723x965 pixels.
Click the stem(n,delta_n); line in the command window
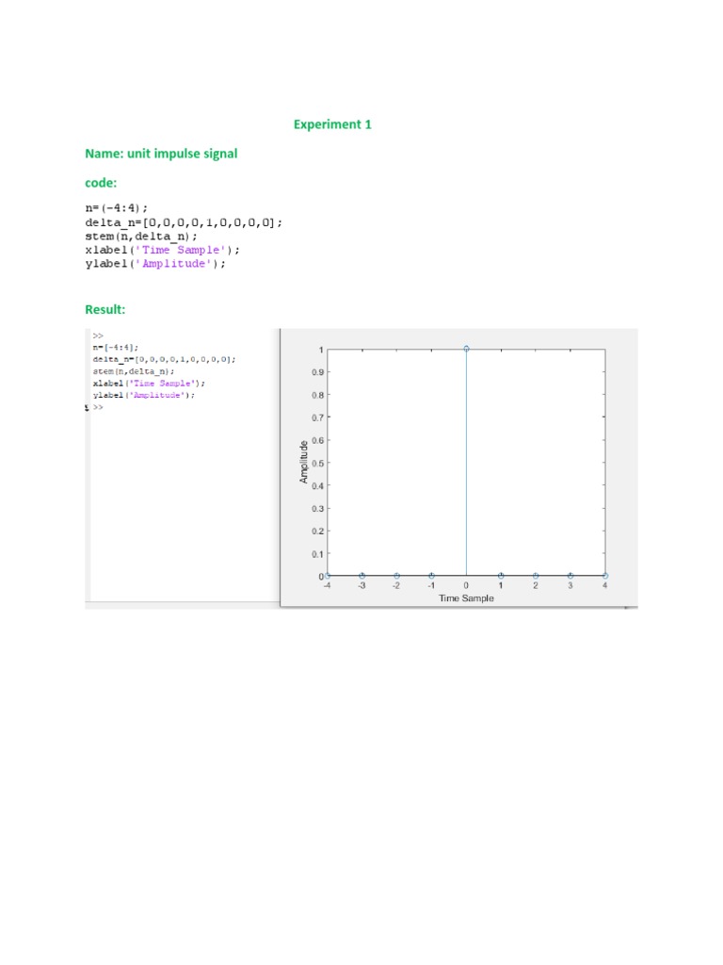pos(127,371)
